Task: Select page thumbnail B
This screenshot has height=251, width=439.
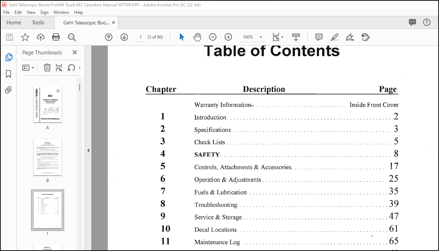Action: coord(47,157)
